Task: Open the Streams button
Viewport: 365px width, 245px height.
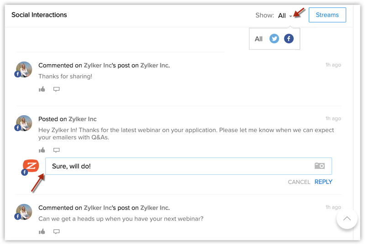Action: pos(327,15)
